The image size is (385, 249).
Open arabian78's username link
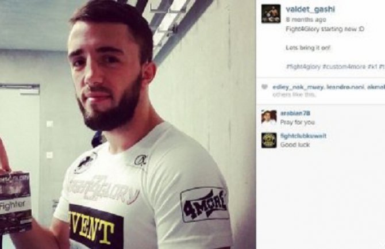(295, 113)
